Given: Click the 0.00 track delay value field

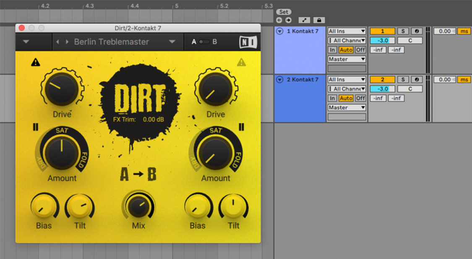Looking at the screenshot, I should (444, 31).
